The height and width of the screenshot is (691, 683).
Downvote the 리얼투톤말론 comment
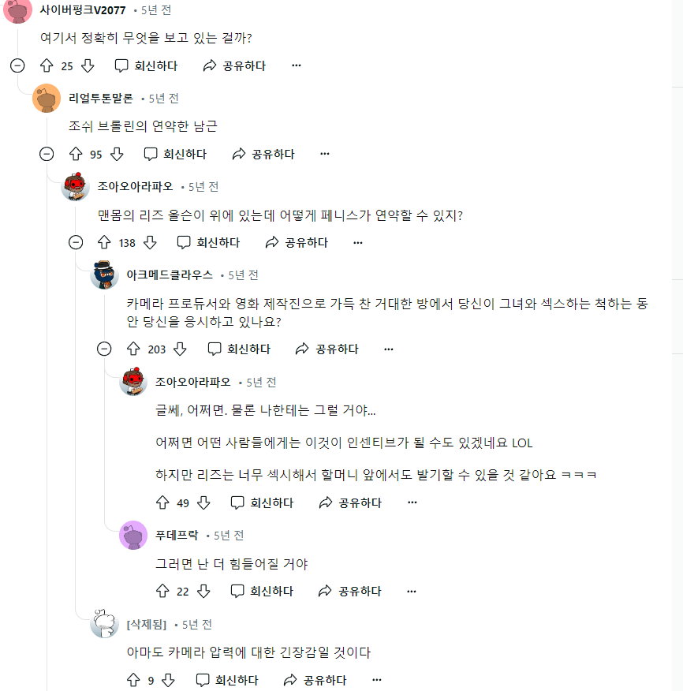117,155
